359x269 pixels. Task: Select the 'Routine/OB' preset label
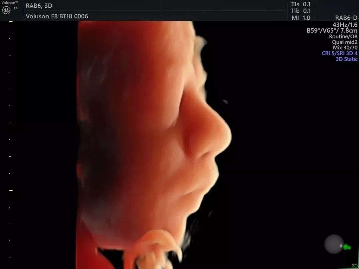coord(343,37)
